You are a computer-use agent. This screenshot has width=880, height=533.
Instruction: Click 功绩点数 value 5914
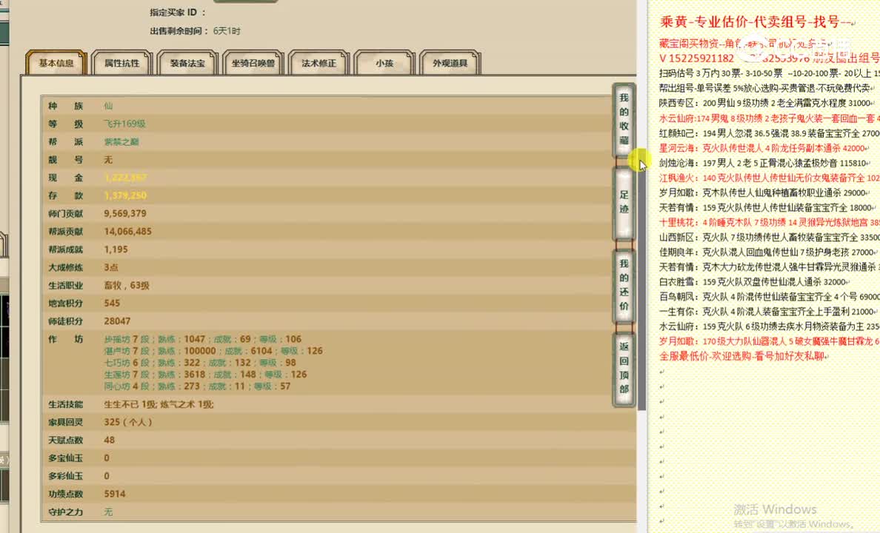coord(115,494)
